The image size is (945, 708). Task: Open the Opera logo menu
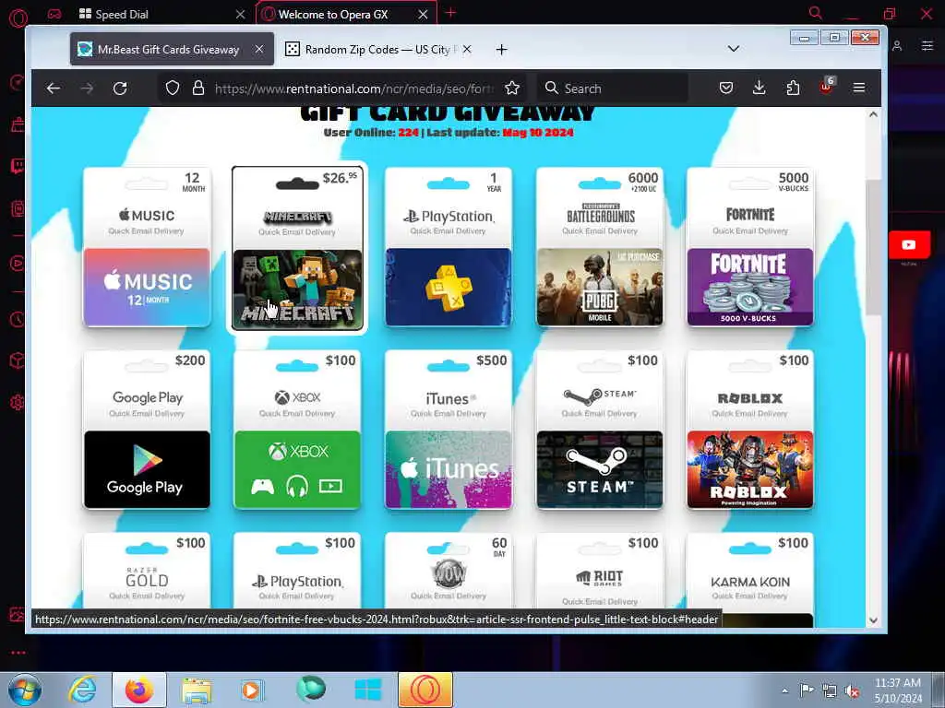point(18,18)
